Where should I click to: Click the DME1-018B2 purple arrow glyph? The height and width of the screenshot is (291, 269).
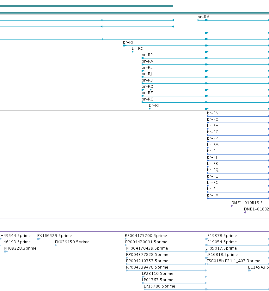[x=245, y=212]
